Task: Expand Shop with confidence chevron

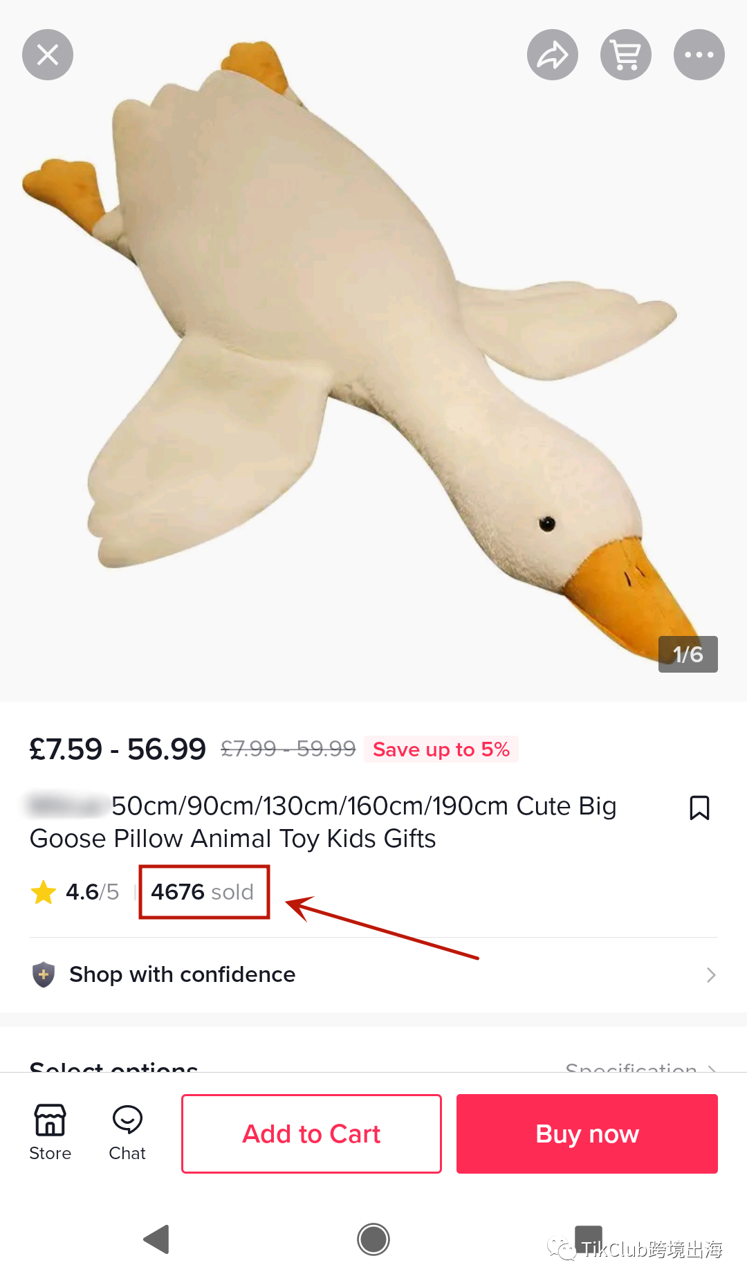Action: [x=711, y=975]
